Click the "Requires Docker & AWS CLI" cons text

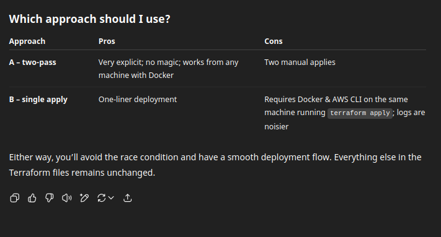344,113
